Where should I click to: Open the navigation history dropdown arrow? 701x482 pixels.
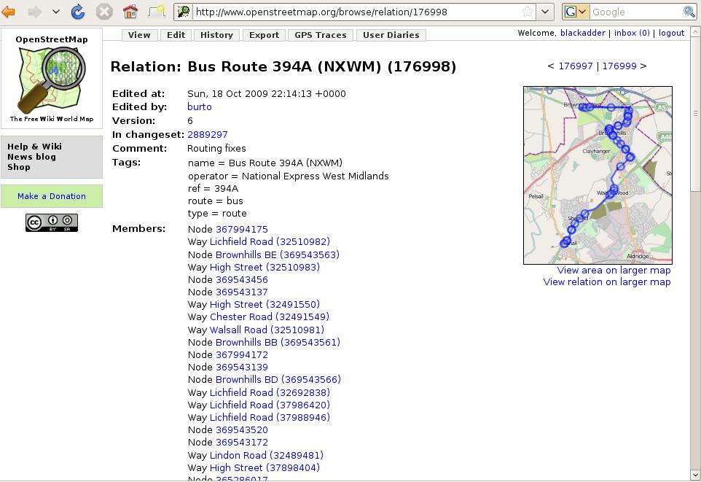56,12
